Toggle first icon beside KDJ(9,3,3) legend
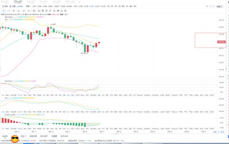The width and height of the screenshot is (229, 144). [14, 81]
